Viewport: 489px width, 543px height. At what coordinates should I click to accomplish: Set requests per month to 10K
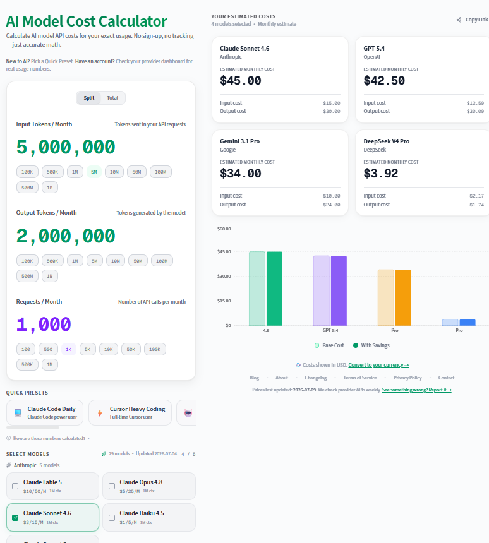[109, 349]
